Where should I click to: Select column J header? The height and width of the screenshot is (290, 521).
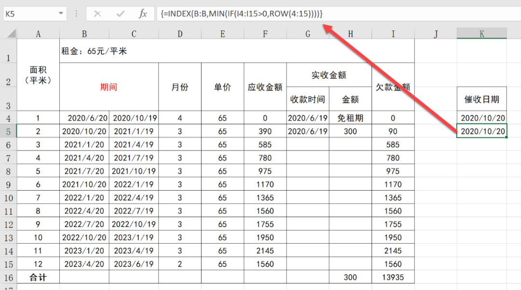pos(436,34)
